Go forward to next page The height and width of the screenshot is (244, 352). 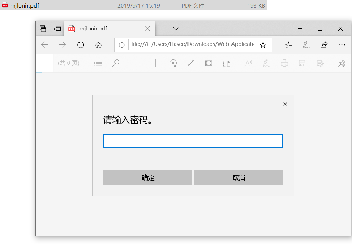point(62,45)
